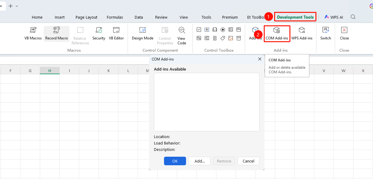
Task: Toggle Design Mode
Action: click(143, 34)
